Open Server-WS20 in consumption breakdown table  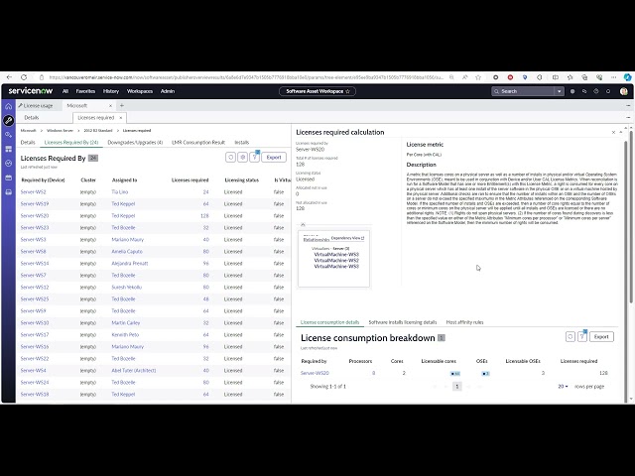click(315, 373)
